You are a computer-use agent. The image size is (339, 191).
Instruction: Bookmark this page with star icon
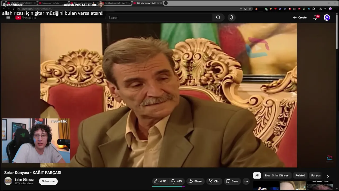click(250, 9)
